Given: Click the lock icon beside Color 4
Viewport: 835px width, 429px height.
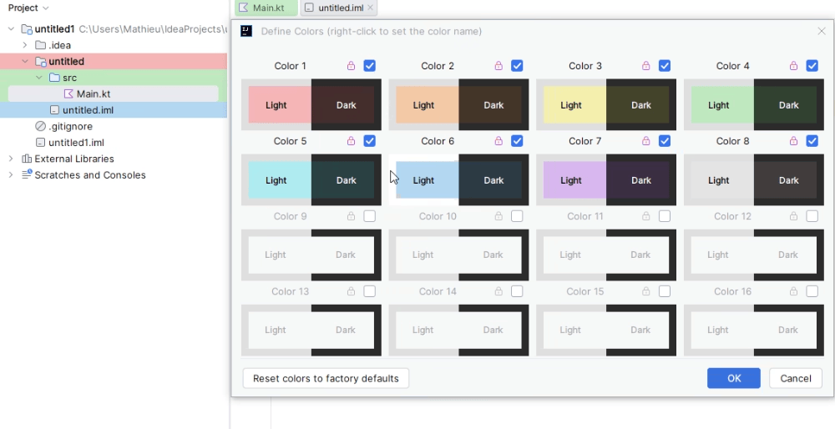Looking at the screenshot, I should pos(793,66).
